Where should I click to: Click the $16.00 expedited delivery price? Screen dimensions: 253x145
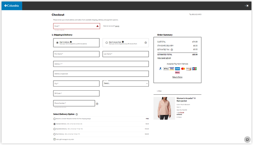click(x=147, y=129)
